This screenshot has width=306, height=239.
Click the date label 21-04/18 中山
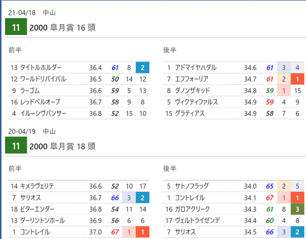[x=32, y=13]
